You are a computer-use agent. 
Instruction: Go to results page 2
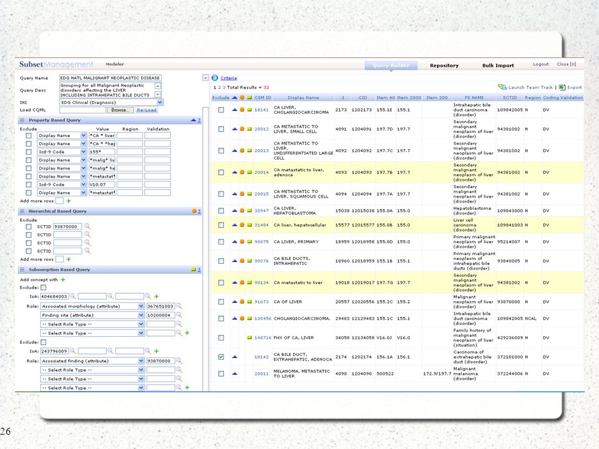click(x=219, y=87)
